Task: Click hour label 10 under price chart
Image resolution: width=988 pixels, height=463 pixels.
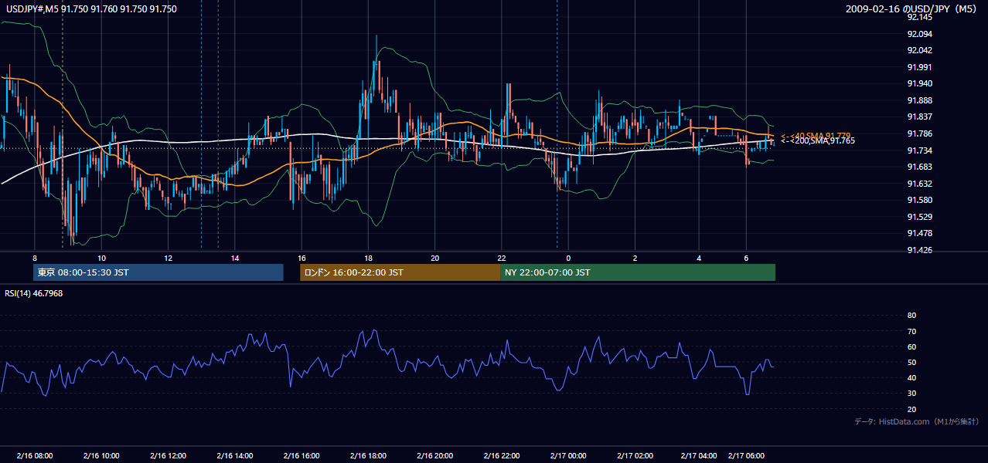Action: 101,258
